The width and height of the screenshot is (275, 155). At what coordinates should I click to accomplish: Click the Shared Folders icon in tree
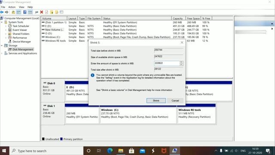click(10, 34)
